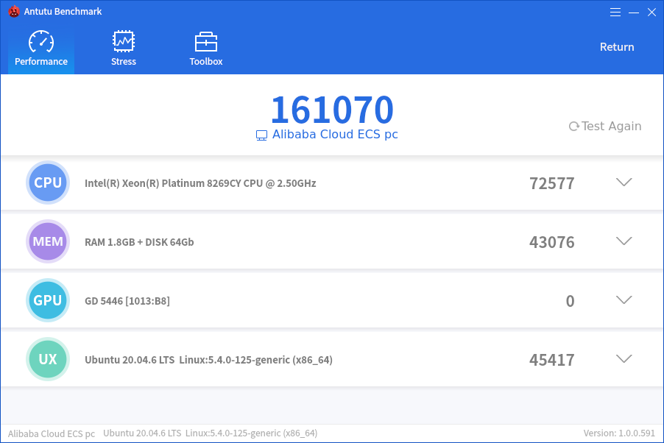Click the Antutu logo icon in title bar
This screenshot has height=443, width=664.
click(14, 12)
